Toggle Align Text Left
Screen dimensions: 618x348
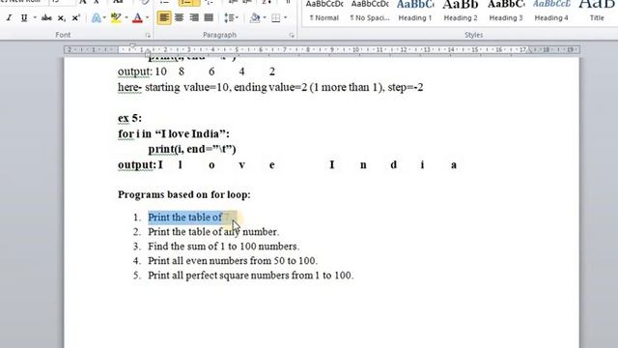164,17
